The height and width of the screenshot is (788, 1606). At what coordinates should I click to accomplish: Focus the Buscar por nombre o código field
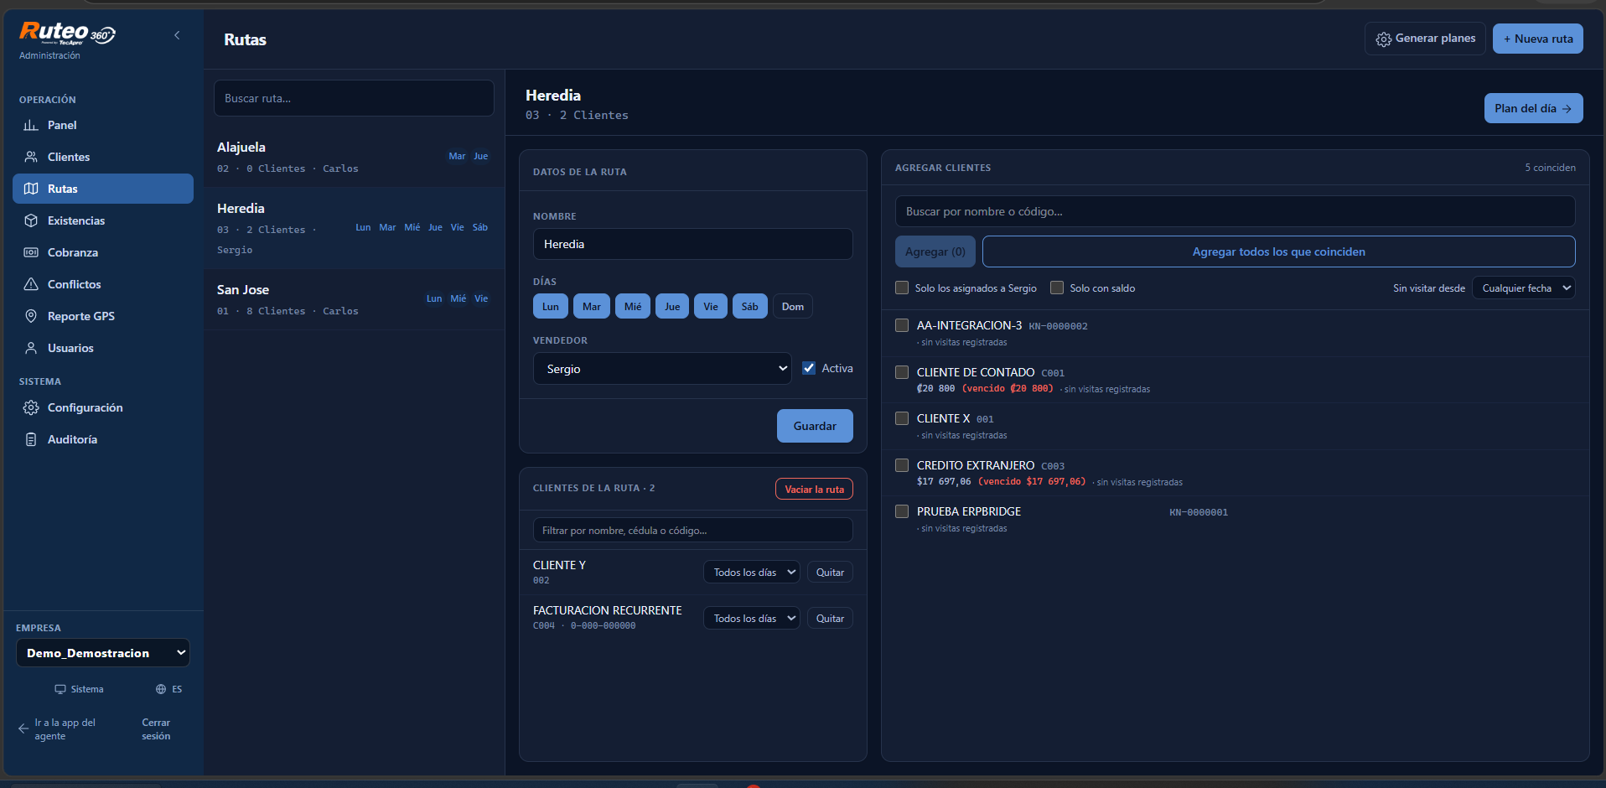pos(1236,211)
